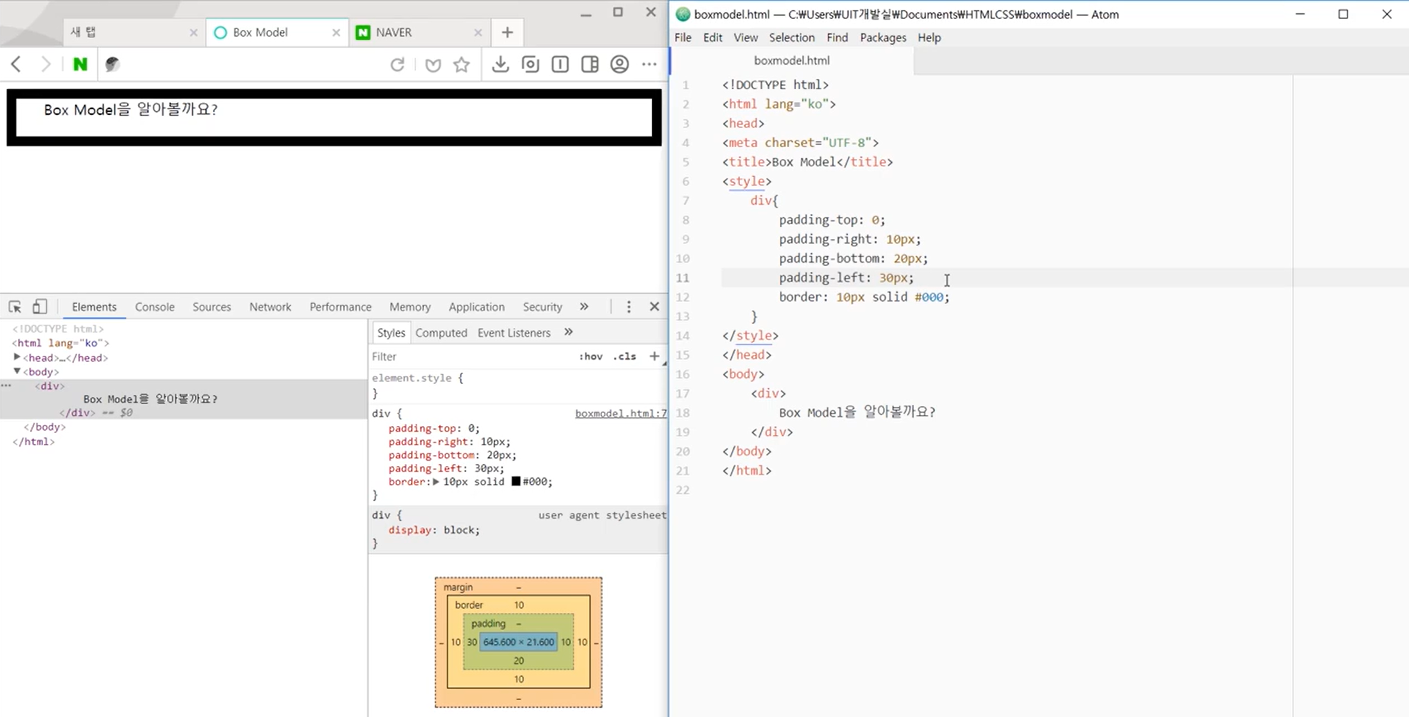Toggle the device toolbar icon
This screenshot has width=1409, height=717.
point(39,307)
